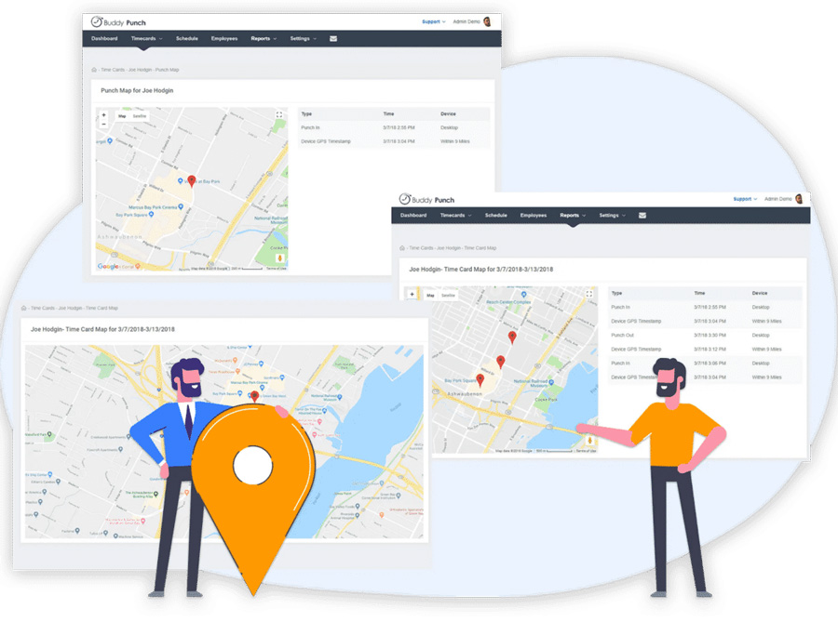
Task: Switch Punch Map to Map view
Action: (122, 116)
